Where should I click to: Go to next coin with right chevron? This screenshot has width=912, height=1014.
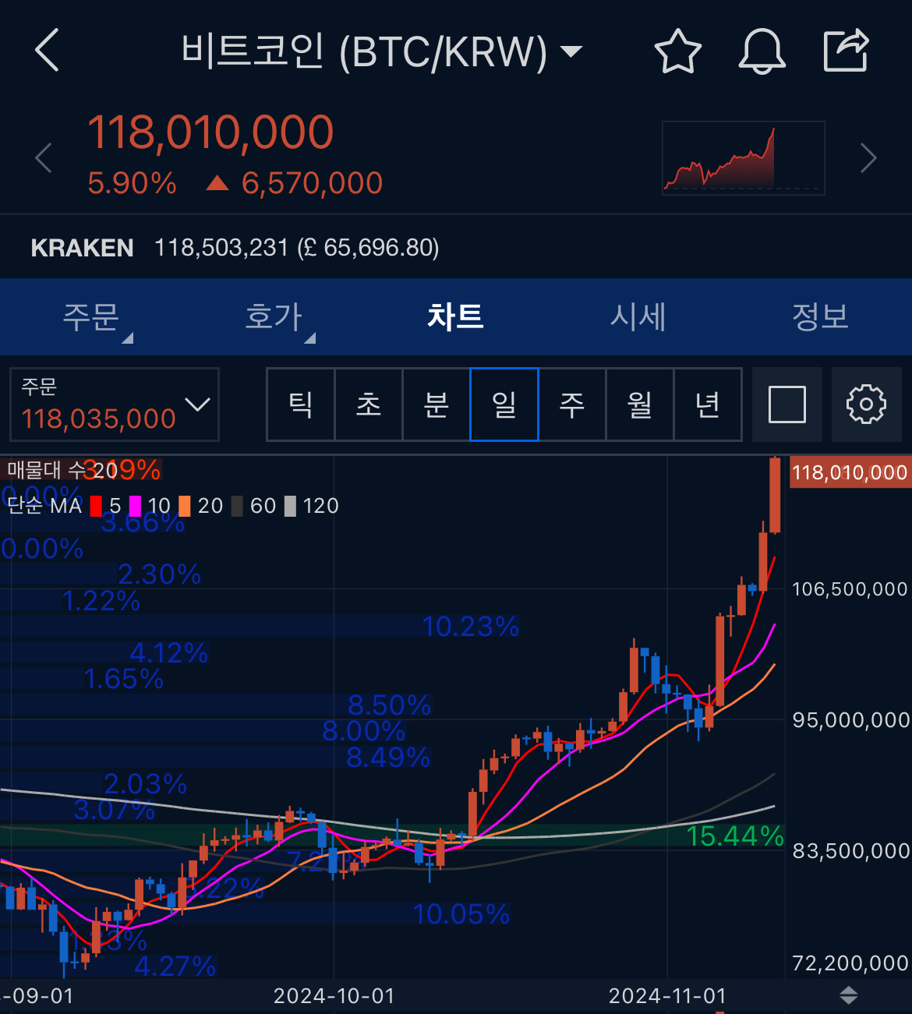[868, 158]
